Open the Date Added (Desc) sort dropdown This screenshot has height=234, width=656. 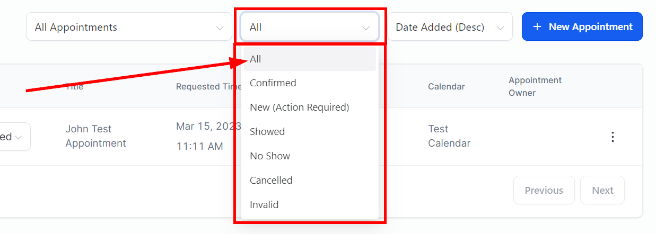(450, 27)
